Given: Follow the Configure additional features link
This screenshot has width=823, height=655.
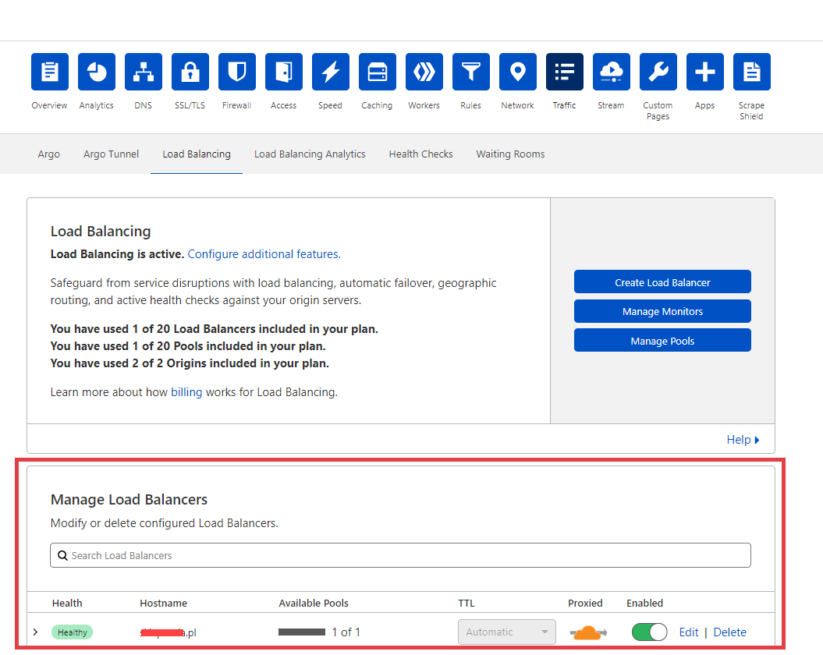Looking at the screenshot, I should coord(264,254).
